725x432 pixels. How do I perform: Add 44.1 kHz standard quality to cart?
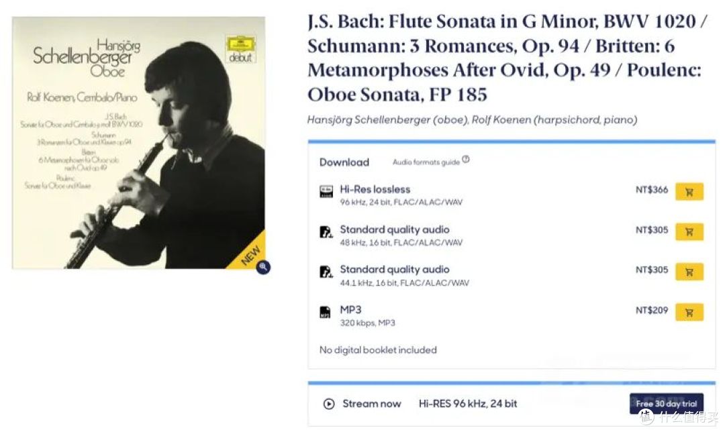tap(689, 272)
